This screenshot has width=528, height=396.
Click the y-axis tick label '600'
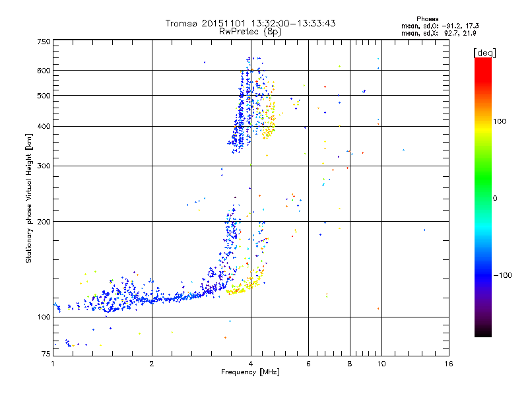tap(44, 71)
